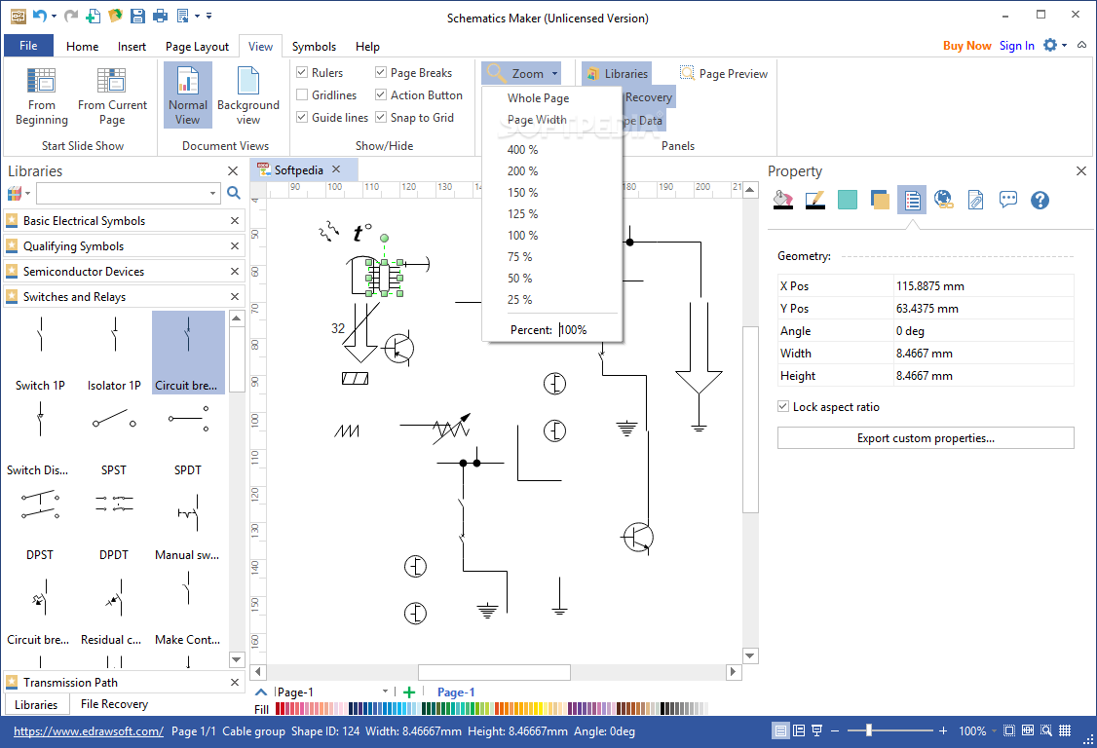The width and height of the screenshot is (1097, 748).
Task: Click zoom in plus on status bar
Action: 943,730
